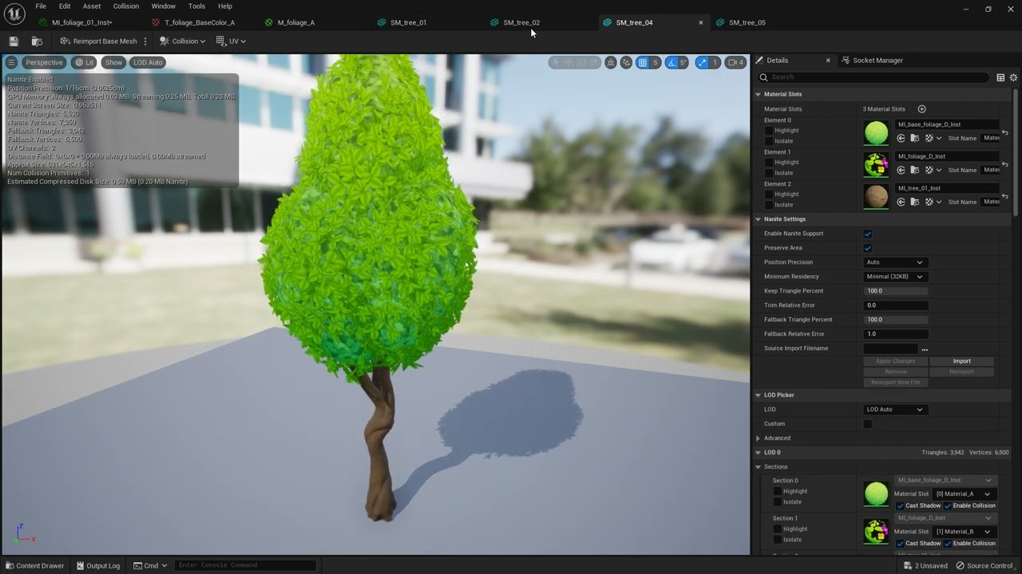Change grid snap value 5
1022x574 pixels.
(x=656, y=62)
